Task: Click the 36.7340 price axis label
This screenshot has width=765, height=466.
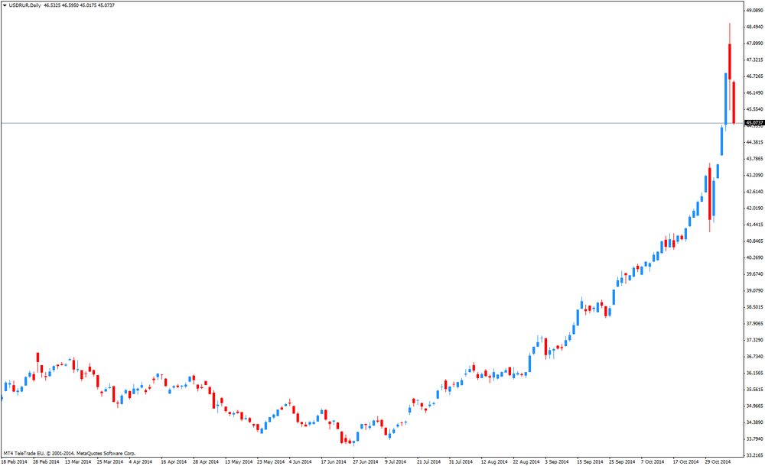Action: [754, 356]
